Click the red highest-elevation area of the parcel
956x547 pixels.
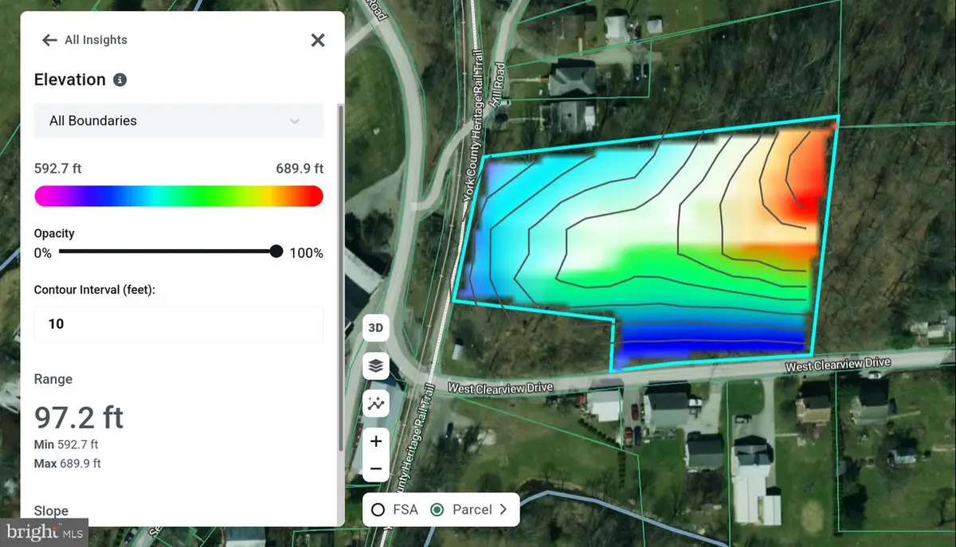[806, 201]
